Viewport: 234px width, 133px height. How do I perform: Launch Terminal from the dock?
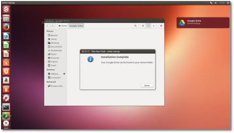(x=6, y=107)
